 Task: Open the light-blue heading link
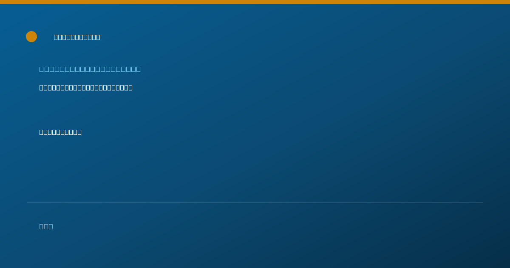tap(90, 69)
